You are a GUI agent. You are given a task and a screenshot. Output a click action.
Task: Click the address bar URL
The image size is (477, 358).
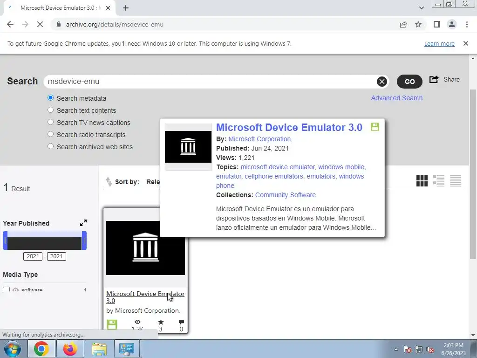pyautogui.click(x=115, y=24)
